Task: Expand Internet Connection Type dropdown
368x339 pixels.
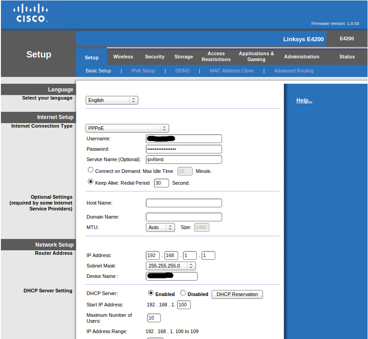Action: [127, 129]
